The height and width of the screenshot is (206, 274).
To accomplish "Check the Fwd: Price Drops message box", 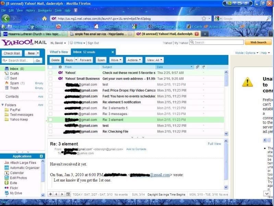I will [50, 90].
